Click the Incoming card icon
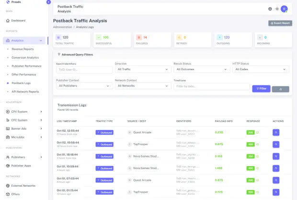 point(260,38)
